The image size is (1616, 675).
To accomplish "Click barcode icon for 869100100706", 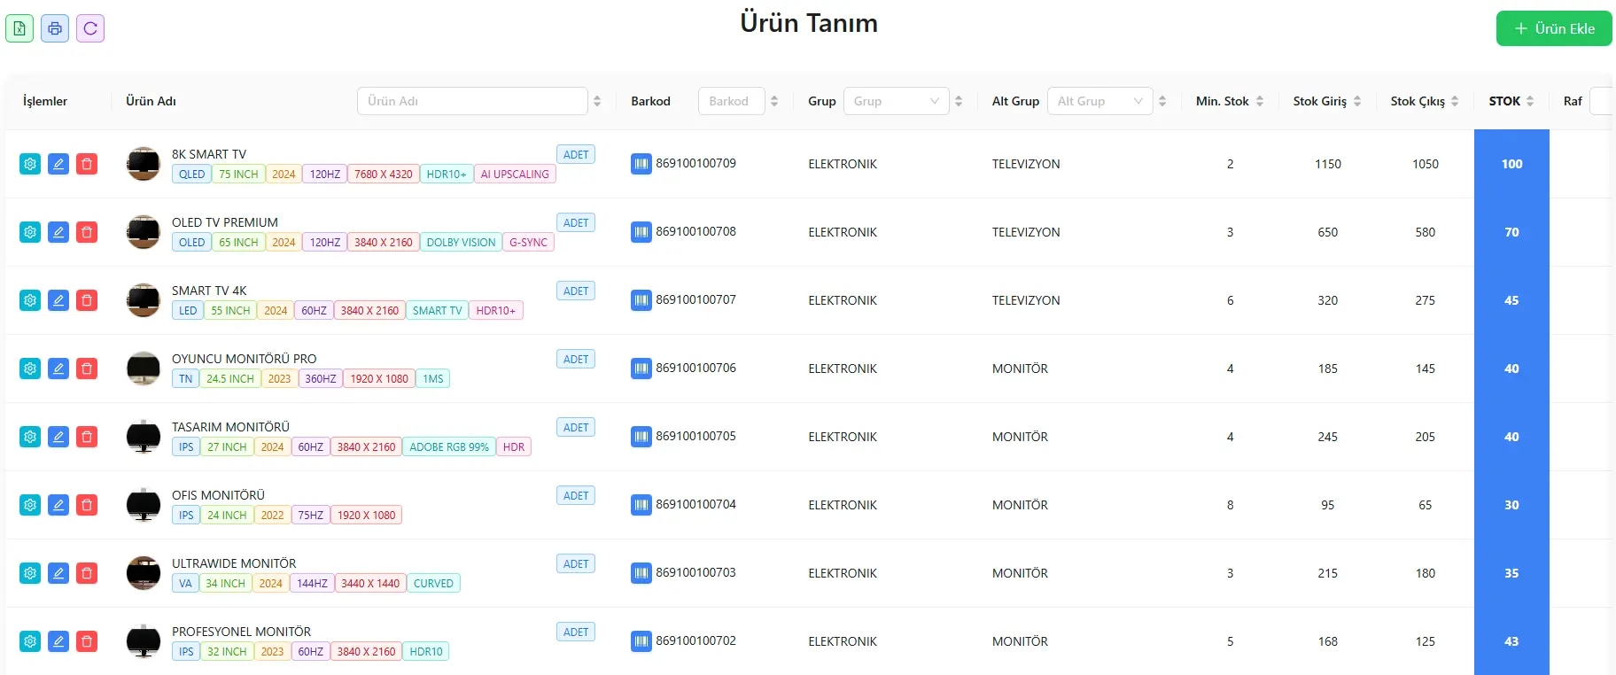I will 641,369.
